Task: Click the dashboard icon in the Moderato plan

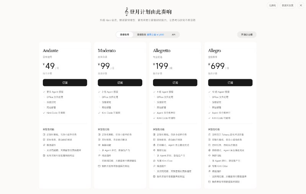Action: (99, 134)
